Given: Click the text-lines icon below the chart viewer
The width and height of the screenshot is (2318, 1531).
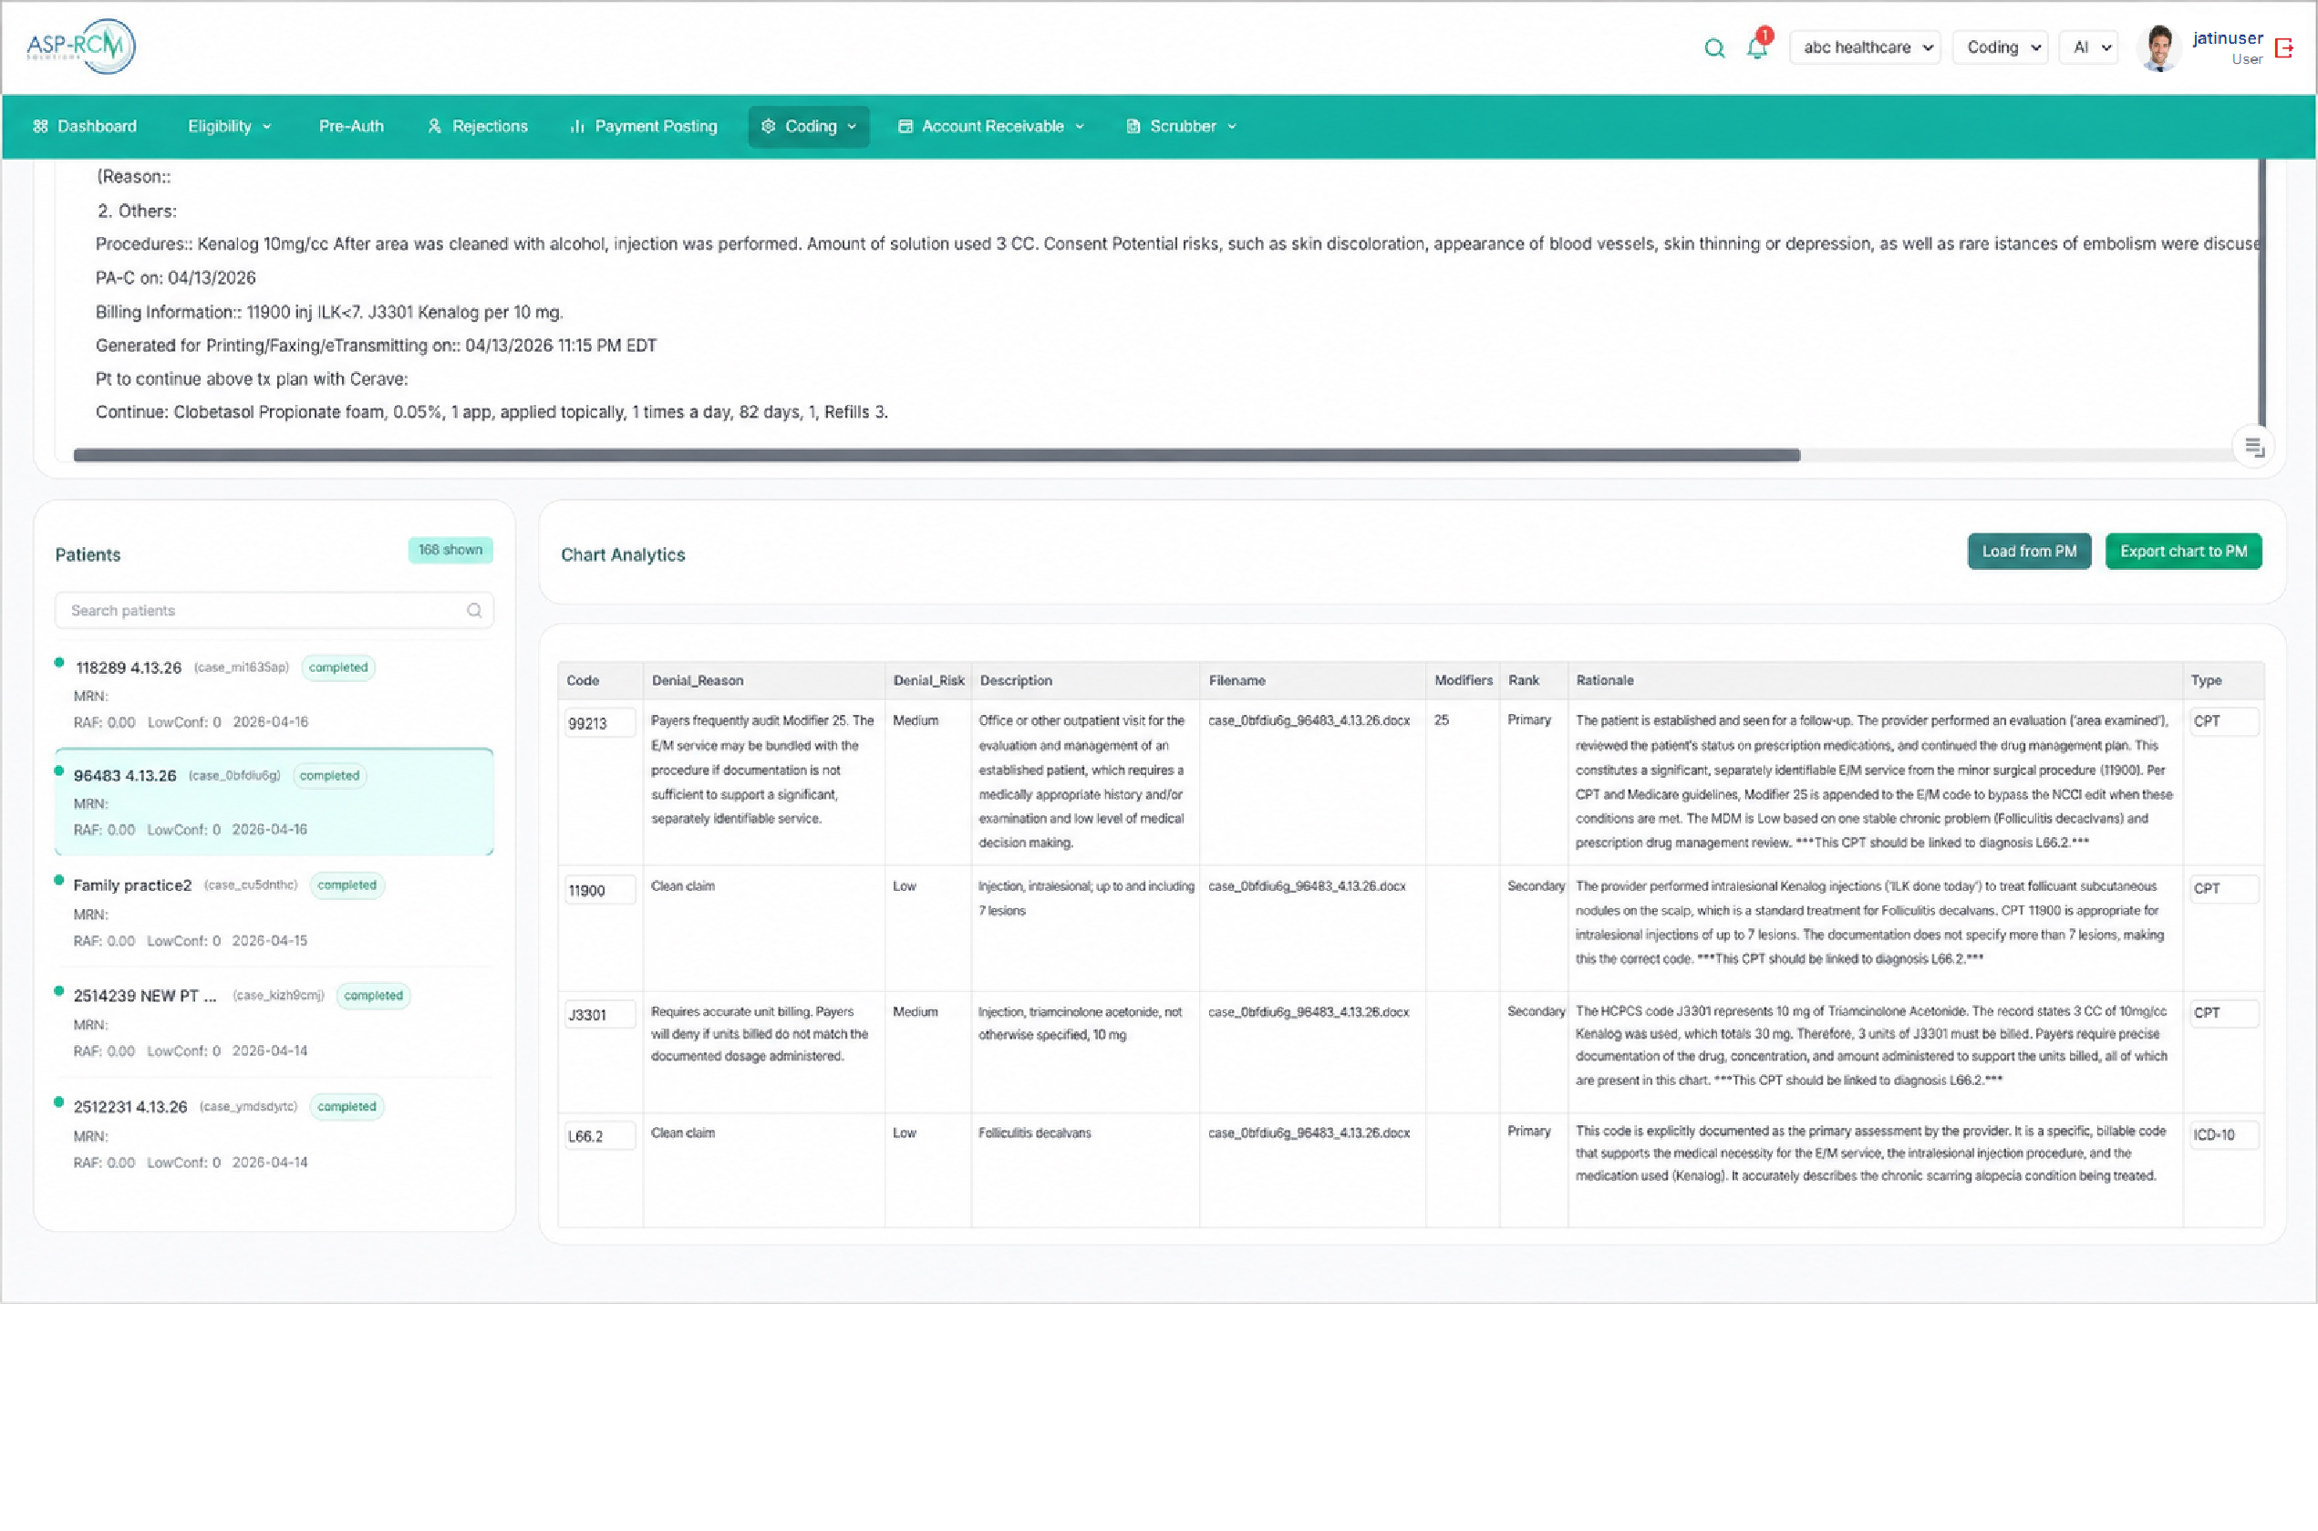Looking at the screenshot, I should click(x=2253, y=446).
